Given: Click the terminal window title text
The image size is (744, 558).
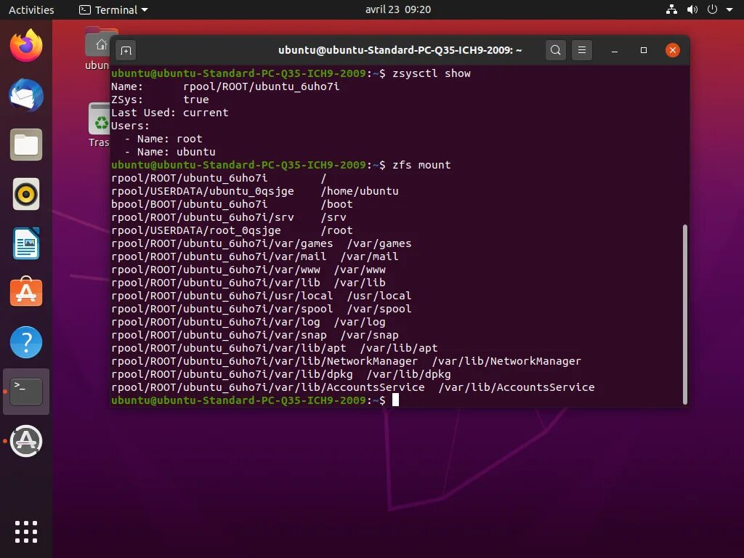Looking at the screenshot, I should 400,50.
